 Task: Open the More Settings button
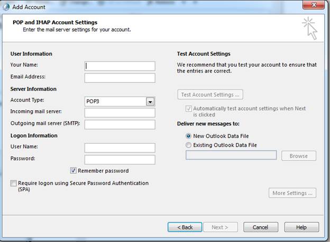click(292, 193)
